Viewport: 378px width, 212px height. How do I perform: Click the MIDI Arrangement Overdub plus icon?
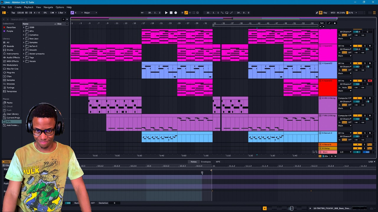[182, 13]
